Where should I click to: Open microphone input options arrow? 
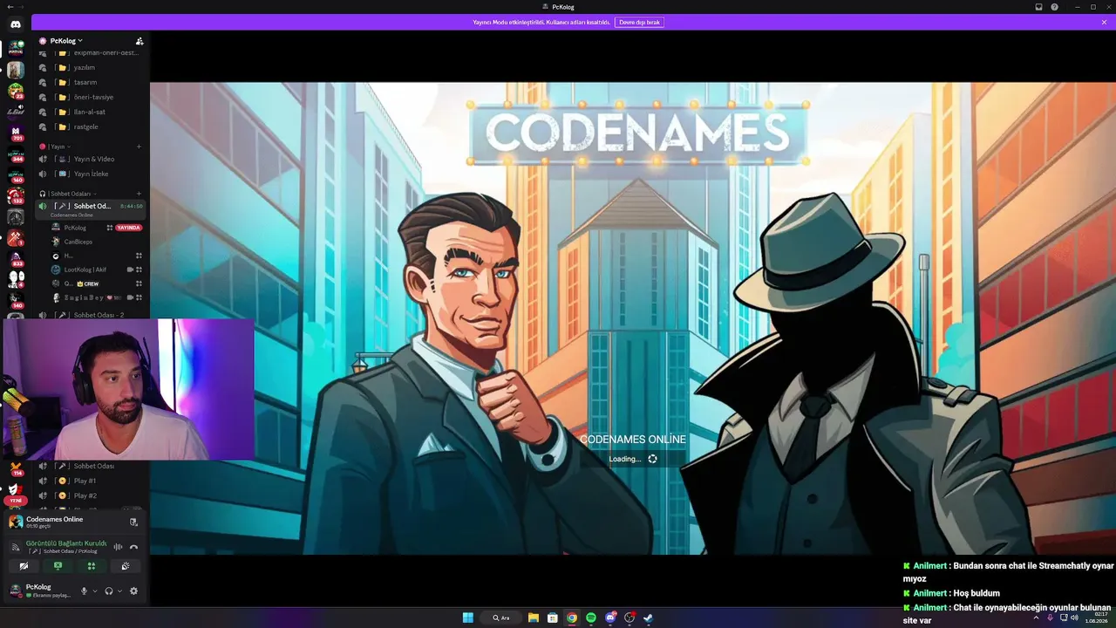pos(95,590)
